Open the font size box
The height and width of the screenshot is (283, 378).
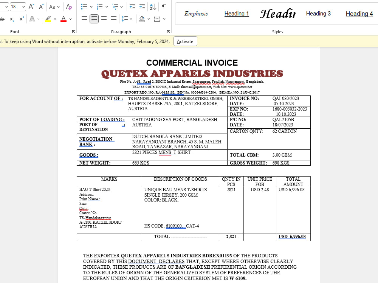(x=18, y=7)
